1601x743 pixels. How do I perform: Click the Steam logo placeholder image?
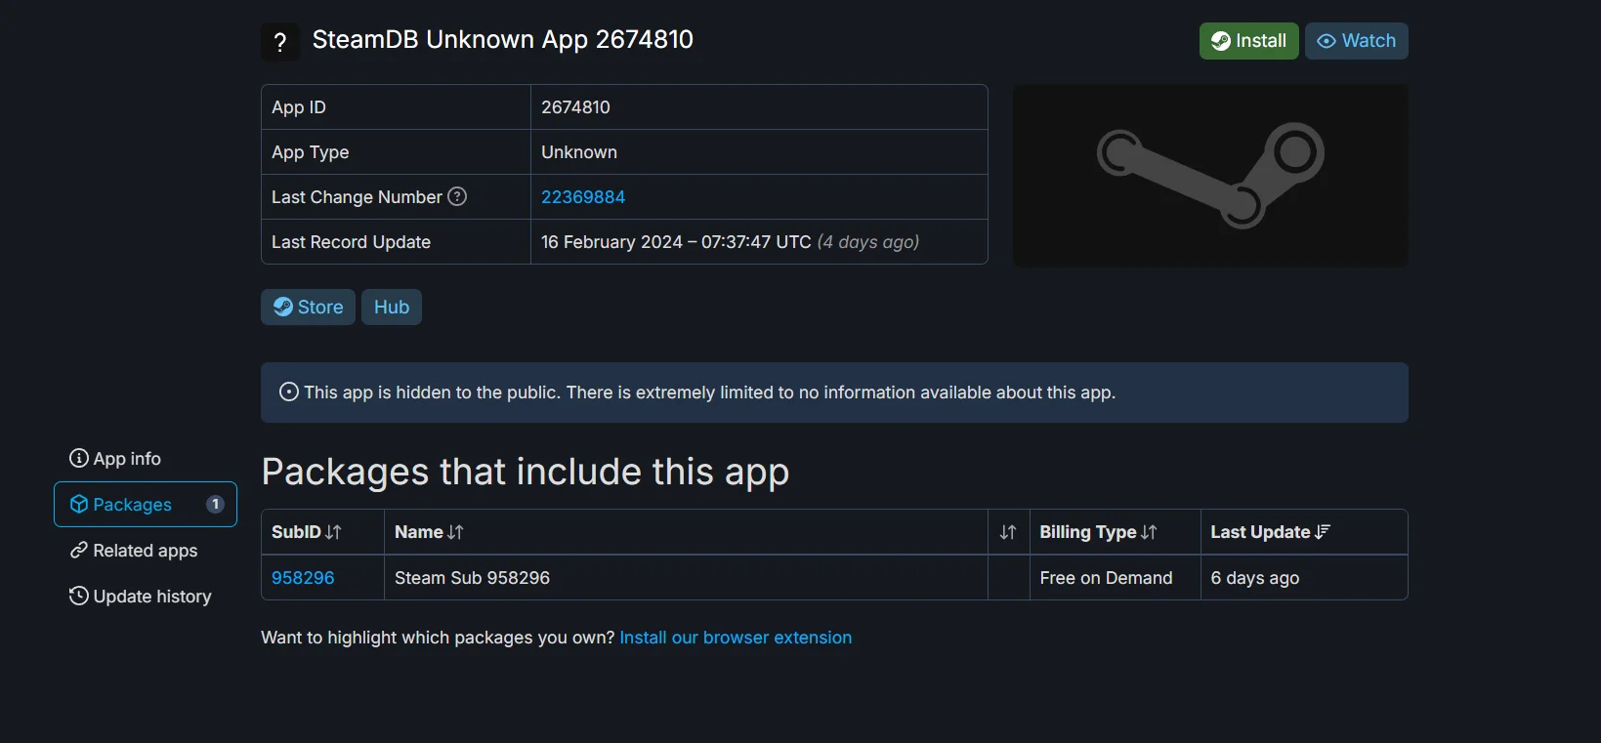coord(1210,176)
